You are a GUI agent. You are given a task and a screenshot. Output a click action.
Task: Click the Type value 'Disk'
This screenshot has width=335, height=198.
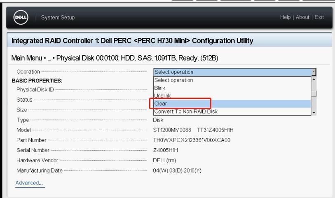pyautogui.click(x=158, y=120)
